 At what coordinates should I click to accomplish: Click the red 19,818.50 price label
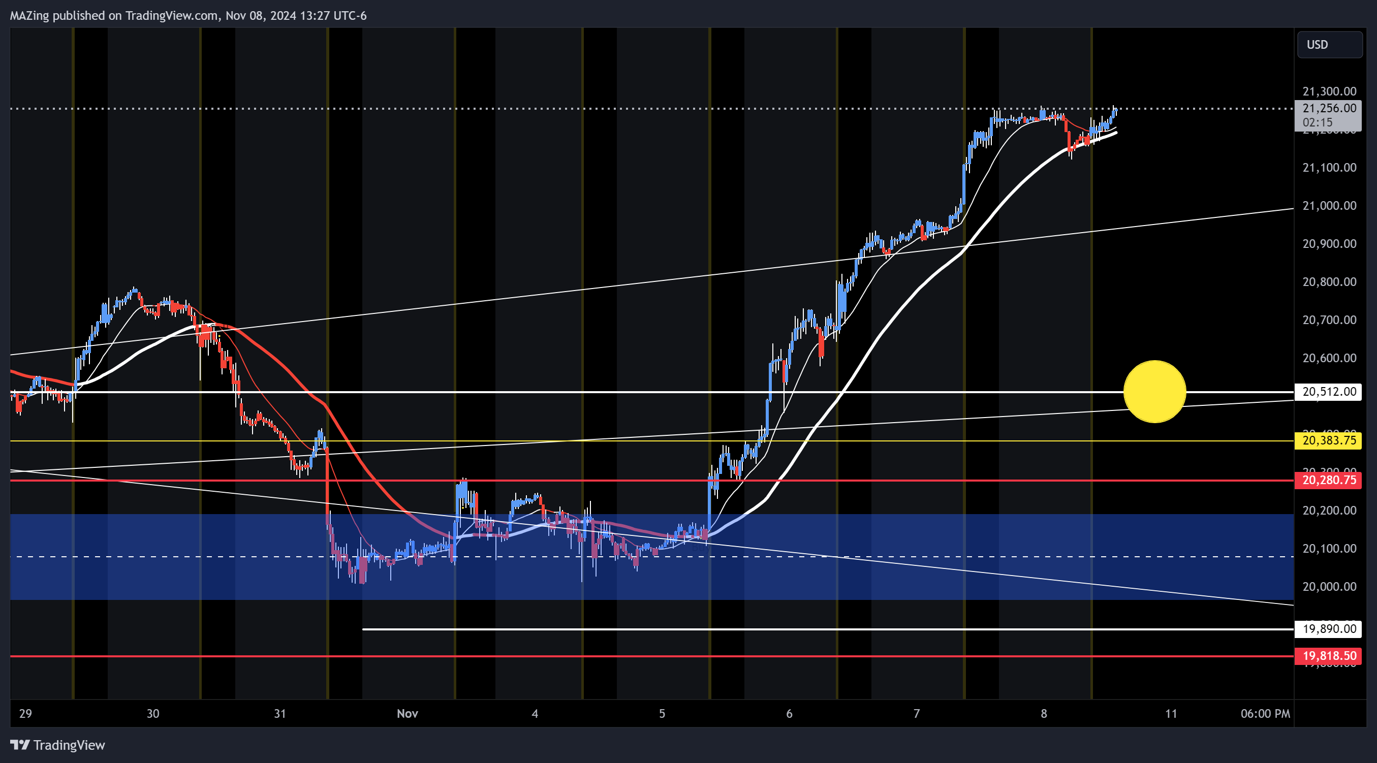(1328, 656)
